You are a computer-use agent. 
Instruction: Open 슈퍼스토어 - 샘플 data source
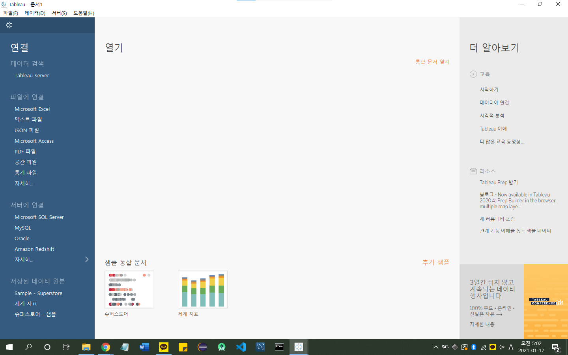click(35, 314)
